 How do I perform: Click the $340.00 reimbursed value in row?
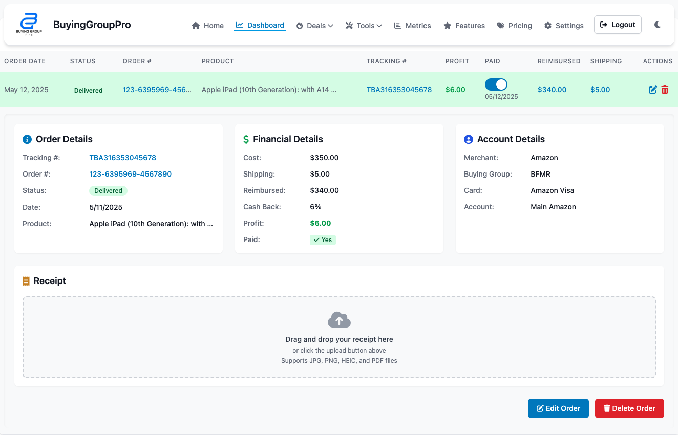552,90
